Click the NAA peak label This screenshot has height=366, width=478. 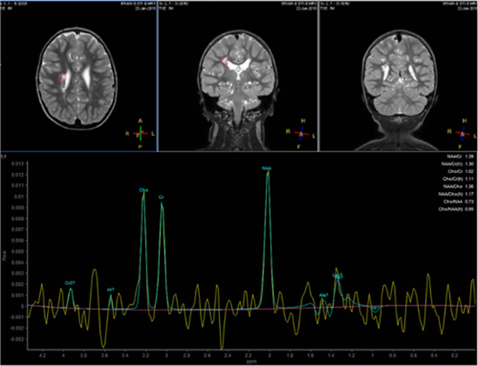[x=267, y=168]
